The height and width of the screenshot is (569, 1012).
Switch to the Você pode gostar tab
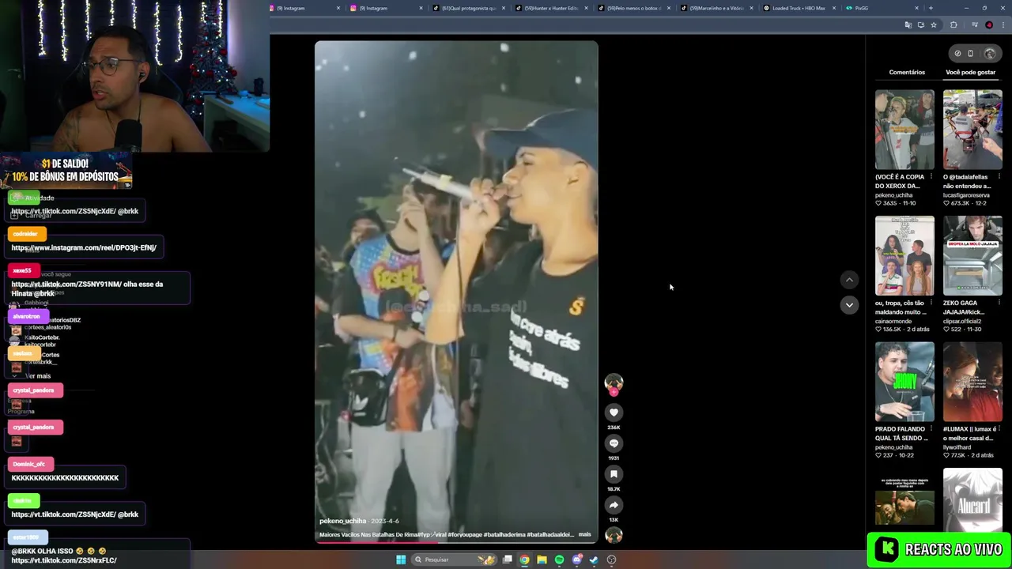(x=970, y=72)
